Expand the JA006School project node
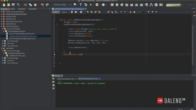Viewport: 196px width, 110px height. pos(2,24)
